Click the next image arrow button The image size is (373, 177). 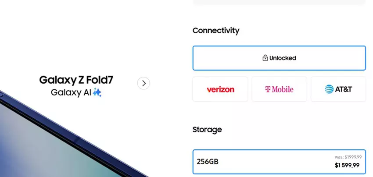point(143,83)
